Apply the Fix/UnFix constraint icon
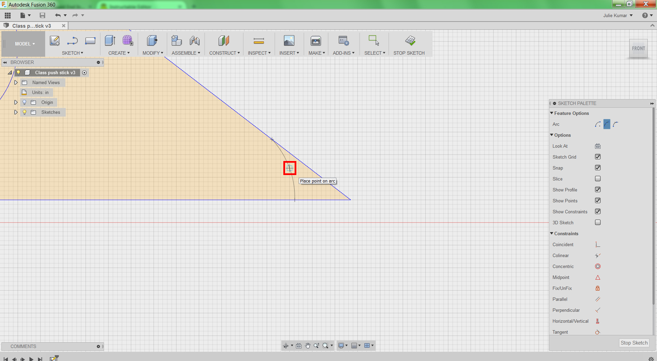Screen dimensions: 657x361 coord(598,288)
